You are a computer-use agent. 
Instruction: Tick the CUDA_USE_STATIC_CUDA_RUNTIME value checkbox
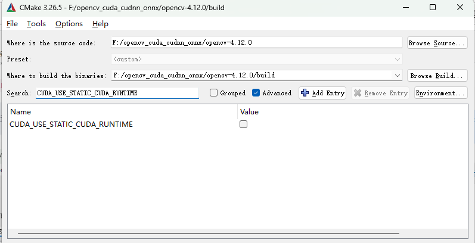[243, 124]
